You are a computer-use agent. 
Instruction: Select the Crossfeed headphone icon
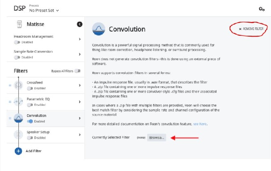coord(18,85)
